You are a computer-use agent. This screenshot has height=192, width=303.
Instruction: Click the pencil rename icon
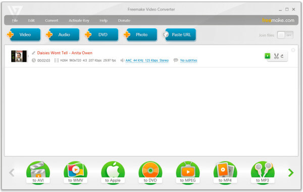(33, 53)
